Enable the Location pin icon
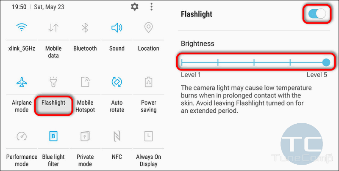 tap(149, 28)
